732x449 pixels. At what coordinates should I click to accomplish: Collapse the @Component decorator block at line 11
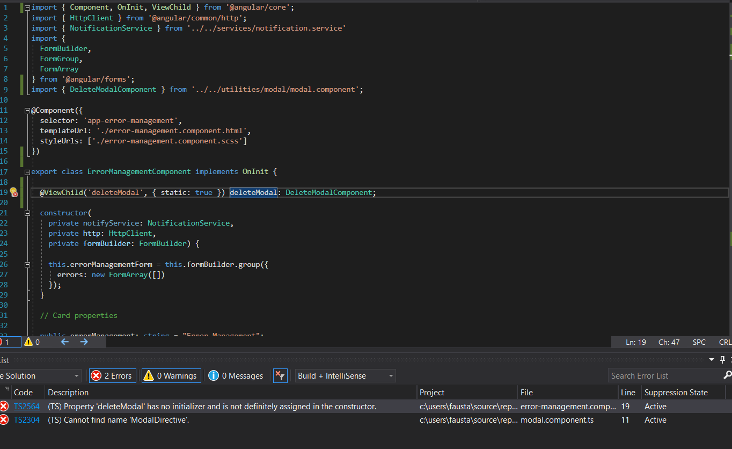click(x=27, y=111)
